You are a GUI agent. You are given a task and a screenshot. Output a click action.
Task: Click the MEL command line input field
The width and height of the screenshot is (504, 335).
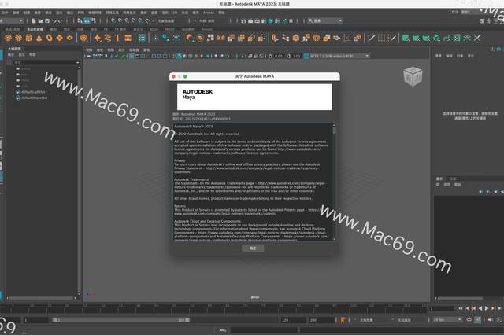(x=264, y=329)
